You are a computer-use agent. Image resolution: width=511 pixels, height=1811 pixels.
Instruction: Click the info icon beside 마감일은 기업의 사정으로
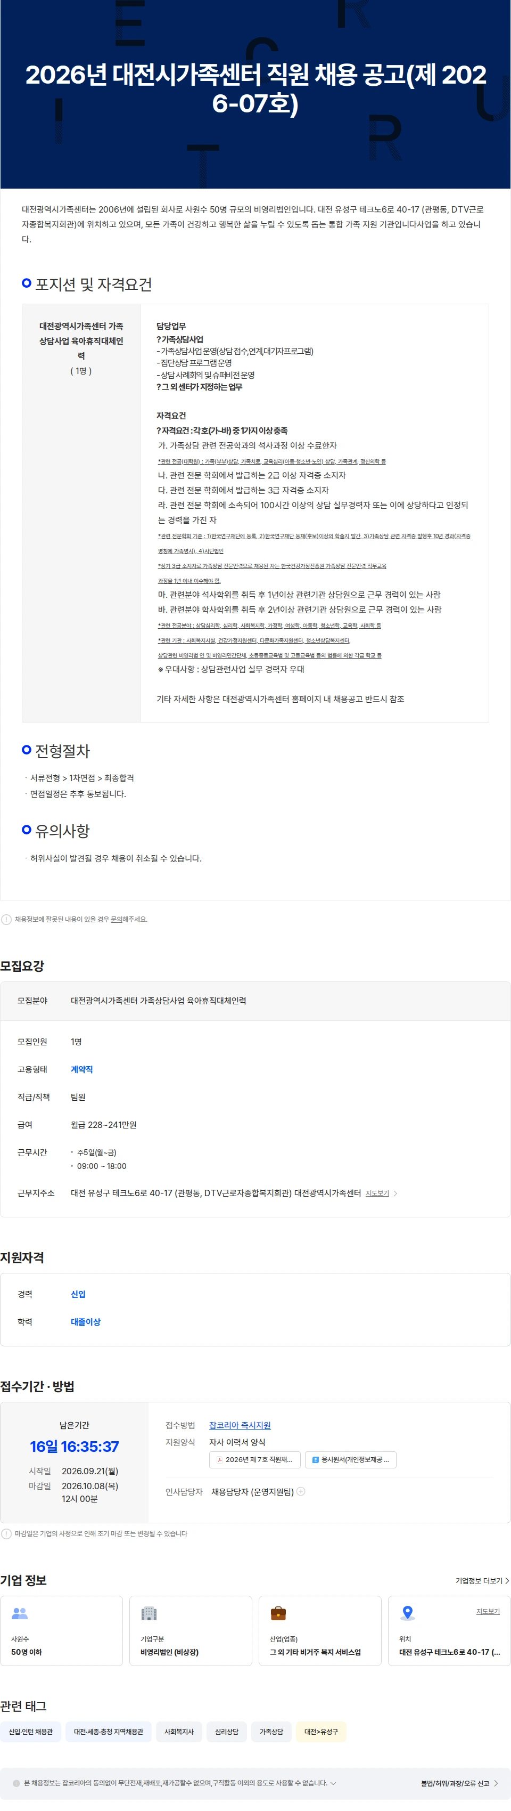click(6, 1533)
